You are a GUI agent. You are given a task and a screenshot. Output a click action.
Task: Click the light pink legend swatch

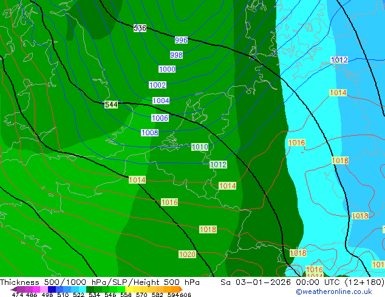[44, 289]
